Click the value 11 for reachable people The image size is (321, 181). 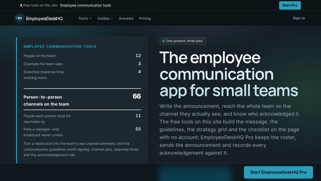[138, 116]
